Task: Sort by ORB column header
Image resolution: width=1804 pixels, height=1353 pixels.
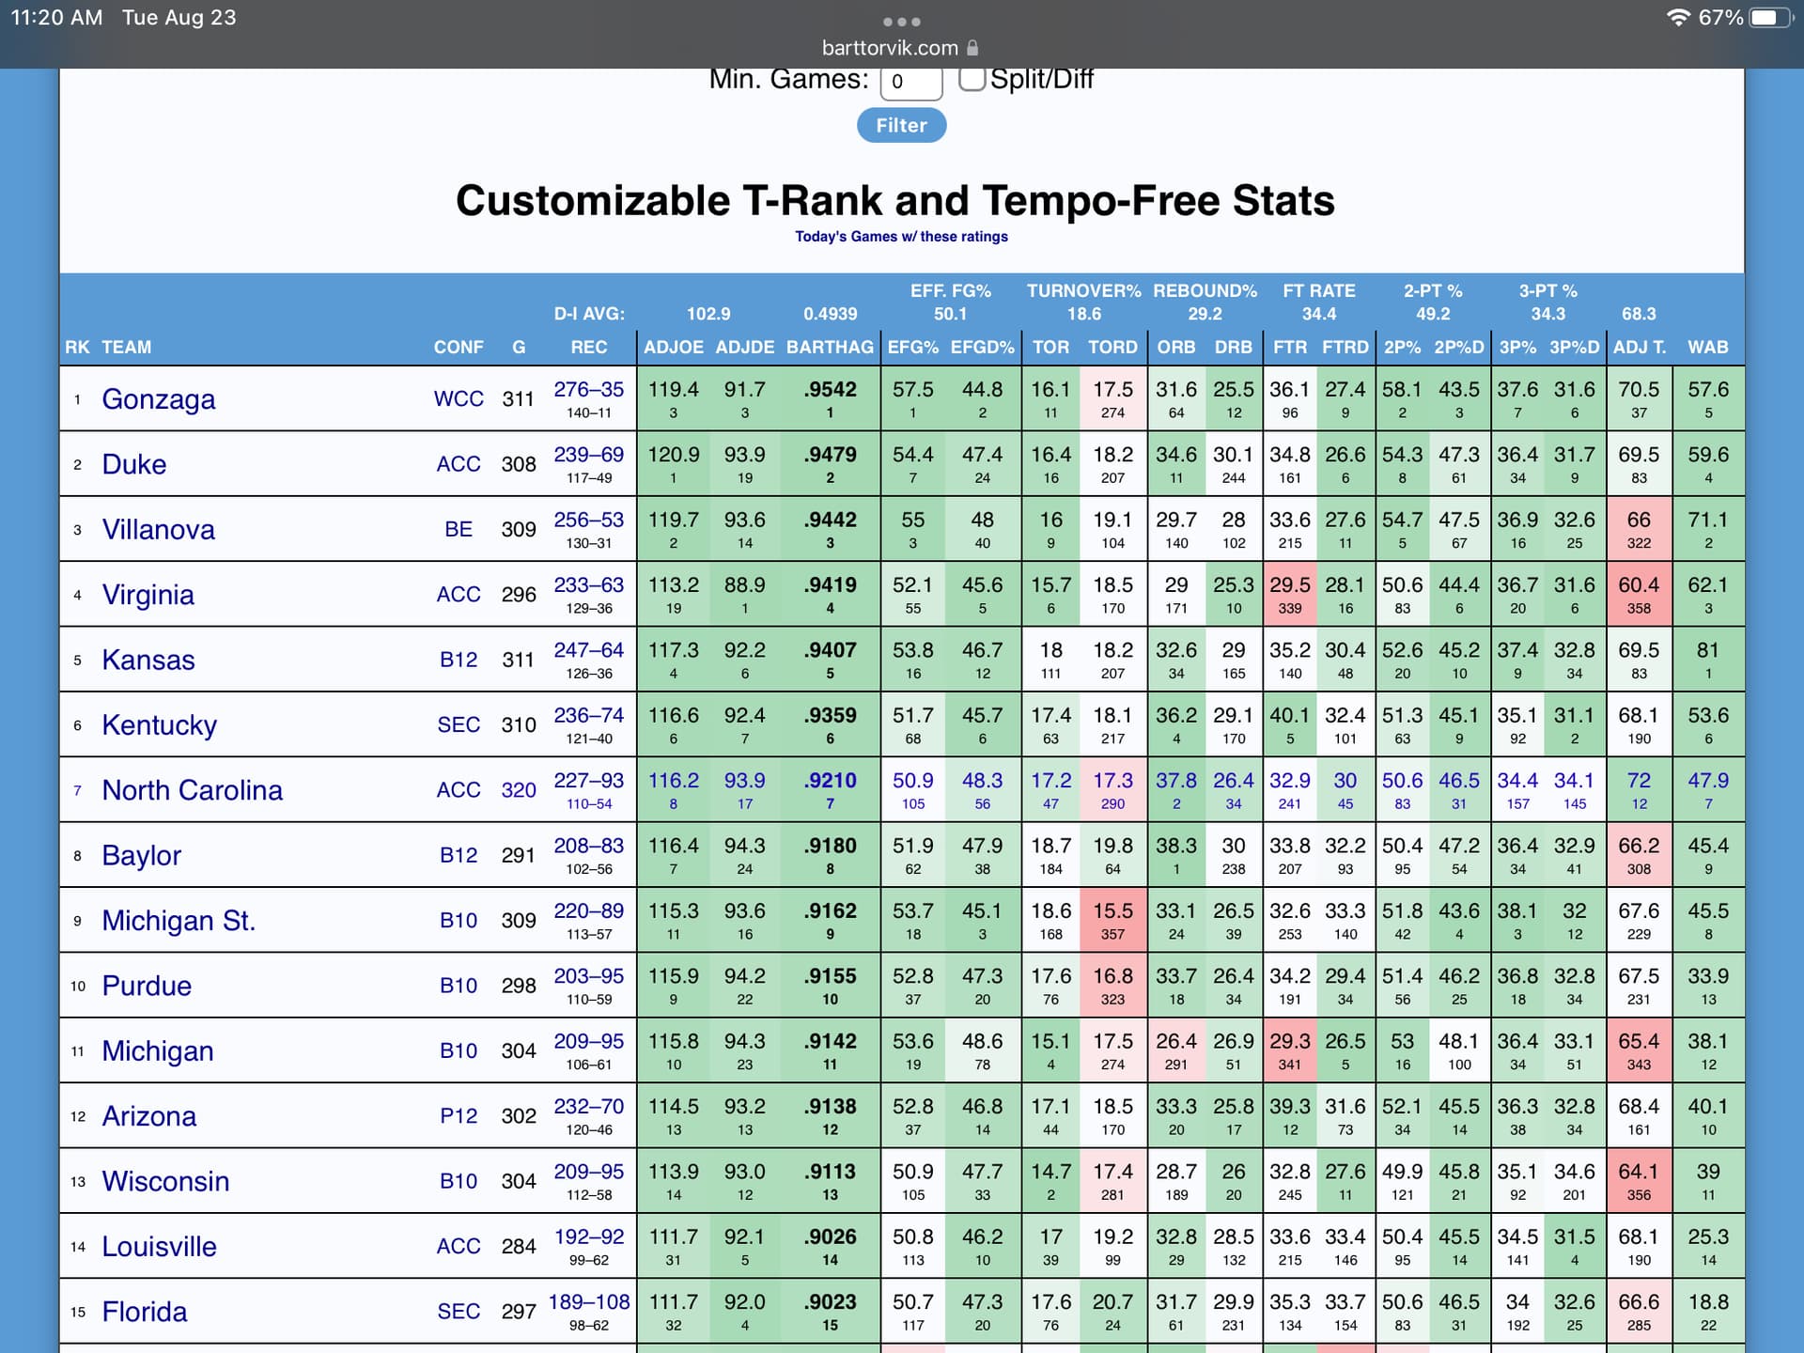Action: [x=1176, y=348]
